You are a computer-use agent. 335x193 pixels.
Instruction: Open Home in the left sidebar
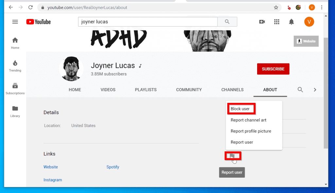pyautogui.click(x=15, y=43)
